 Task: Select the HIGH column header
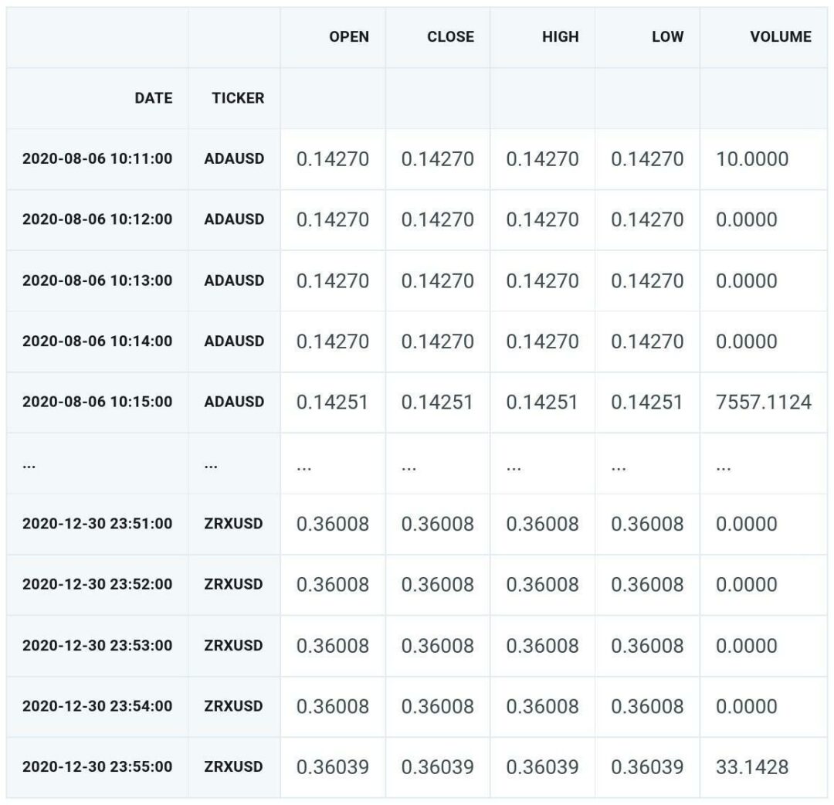click(559, 37)
